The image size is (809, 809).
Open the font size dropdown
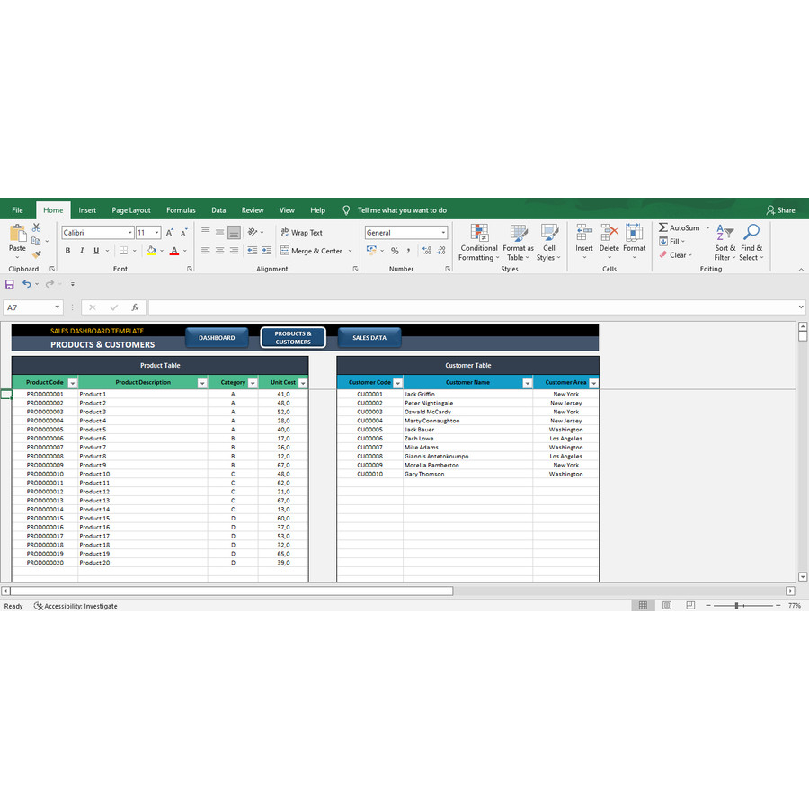coord(156,233)
